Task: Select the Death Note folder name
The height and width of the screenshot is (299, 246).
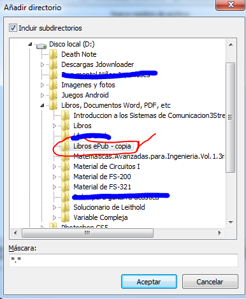Action: pyautogui.click(x=79, y=54)
